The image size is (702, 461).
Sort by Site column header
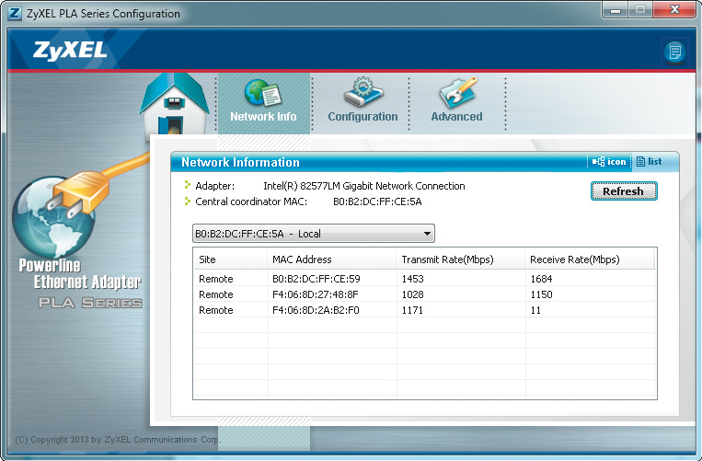229,259
